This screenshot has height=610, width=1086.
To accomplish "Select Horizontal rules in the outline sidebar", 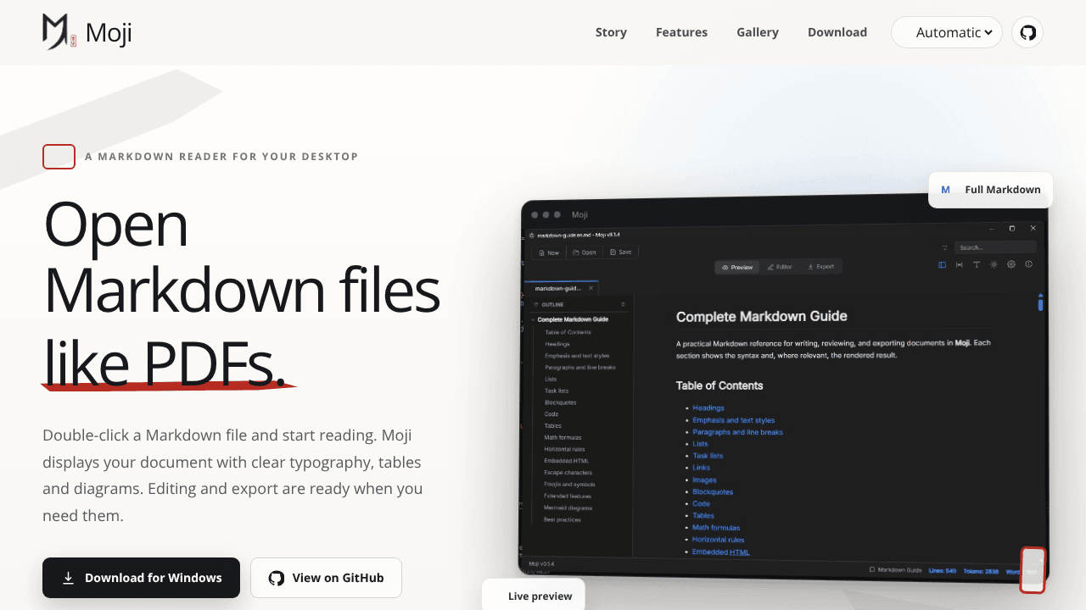I will (565, 449).
